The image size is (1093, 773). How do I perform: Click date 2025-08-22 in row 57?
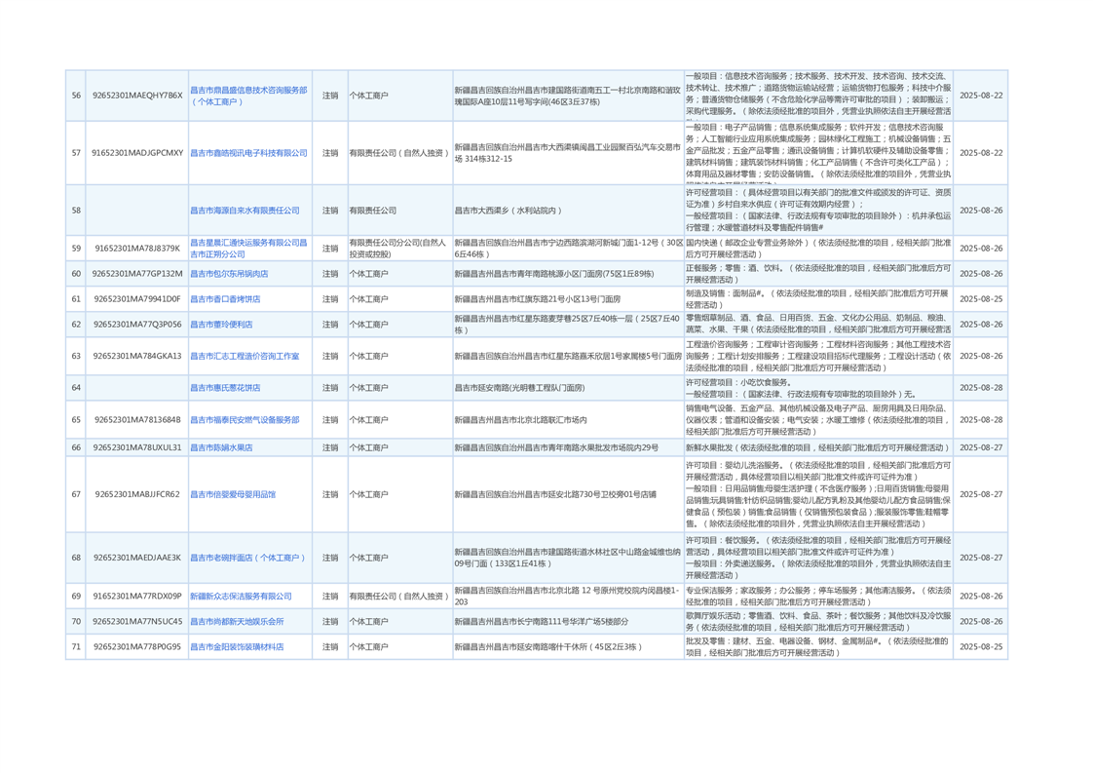pos(981,153)
